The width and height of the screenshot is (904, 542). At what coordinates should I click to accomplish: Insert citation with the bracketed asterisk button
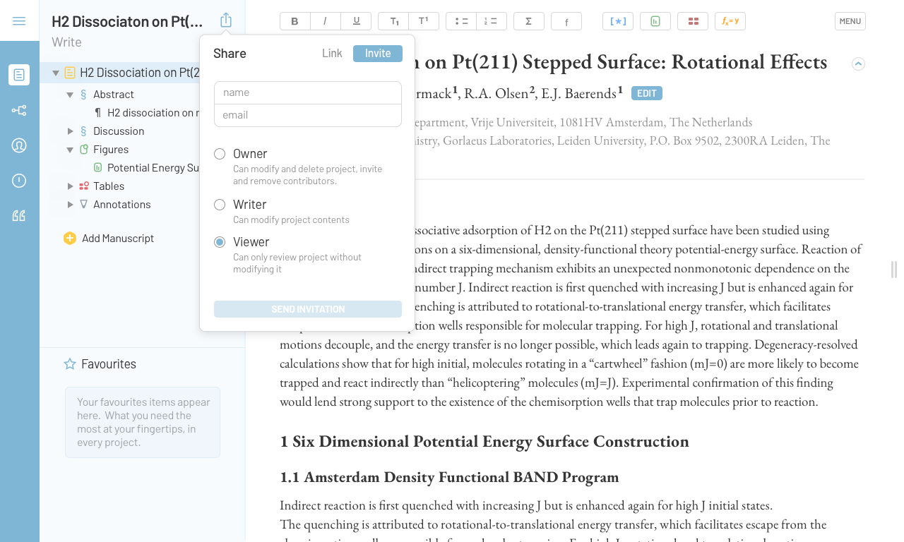[618, 21]
